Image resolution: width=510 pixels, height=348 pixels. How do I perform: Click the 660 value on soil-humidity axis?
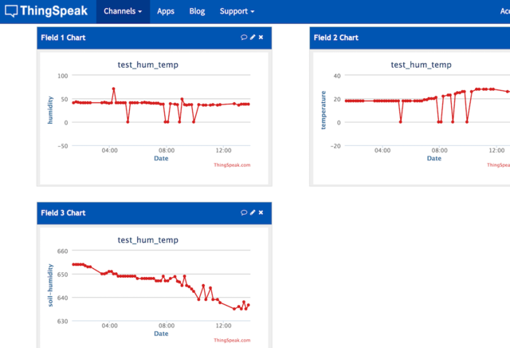pos(62,251)
